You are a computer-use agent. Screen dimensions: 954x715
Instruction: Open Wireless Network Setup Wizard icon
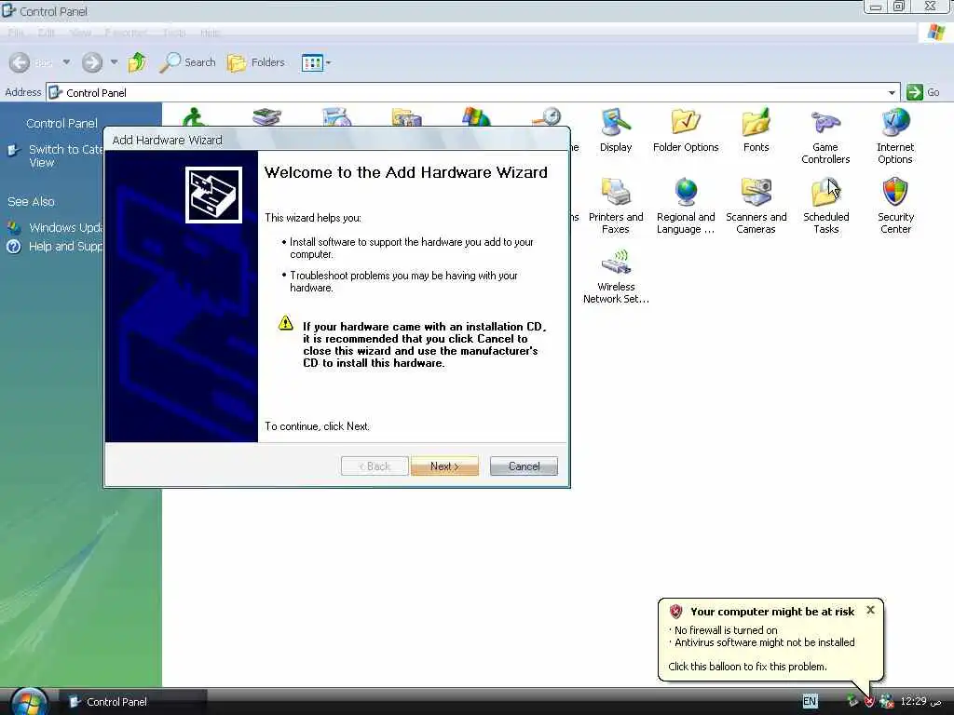[616, 276]
